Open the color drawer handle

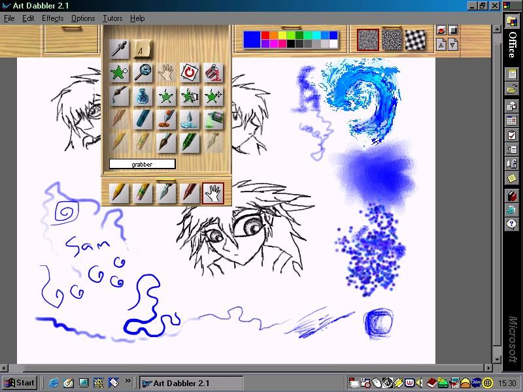click(x=290, y=28)
